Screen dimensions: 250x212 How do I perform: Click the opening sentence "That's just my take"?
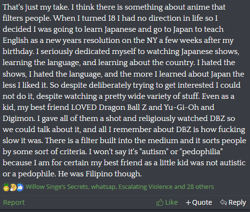[x=35, y=7]
